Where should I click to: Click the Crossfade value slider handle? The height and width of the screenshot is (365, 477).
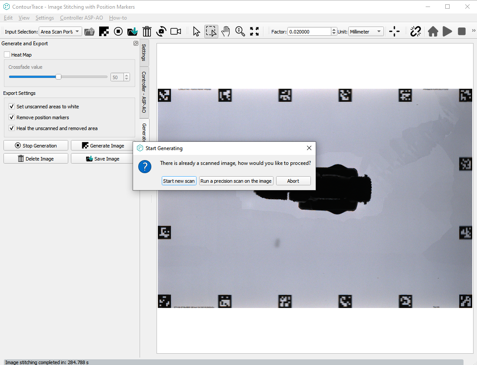59,77
